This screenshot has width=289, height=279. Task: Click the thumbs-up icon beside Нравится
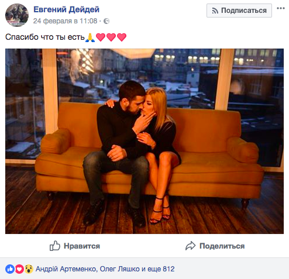(x=55, y=246)
